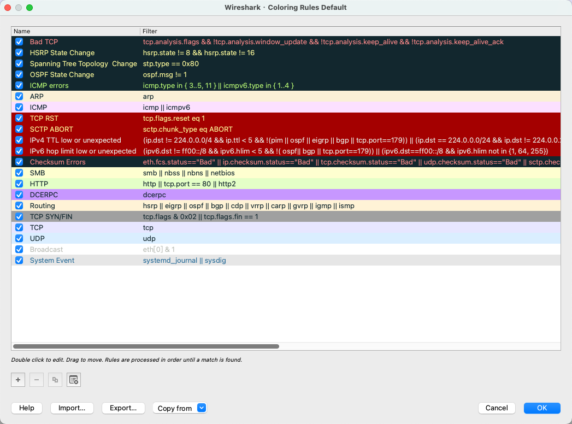Add a new coloring rule with plus button
572x424 pixels.
[x=18, y=380]
